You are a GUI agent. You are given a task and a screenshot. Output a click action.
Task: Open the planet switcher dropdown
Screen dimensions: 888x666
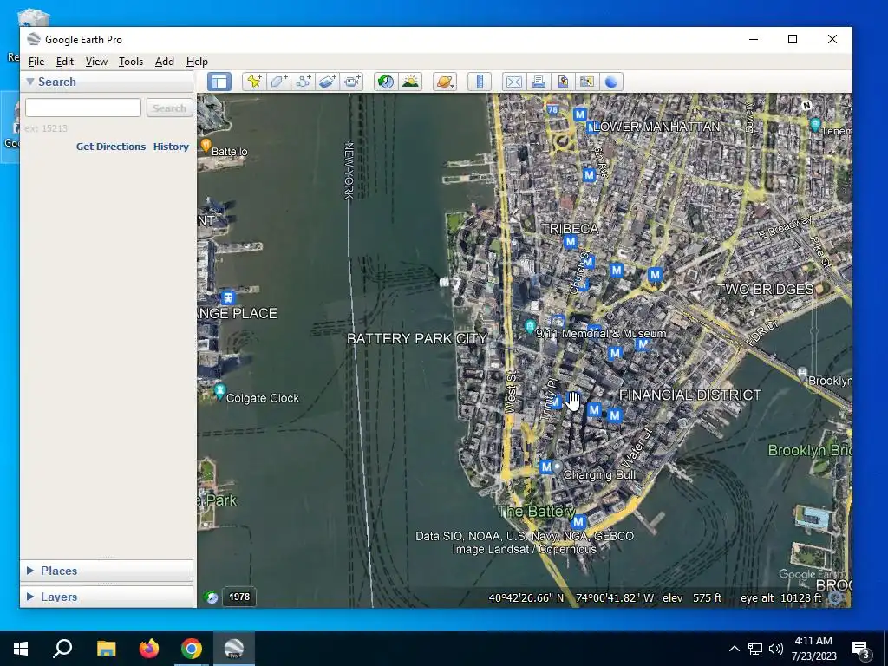445,82
